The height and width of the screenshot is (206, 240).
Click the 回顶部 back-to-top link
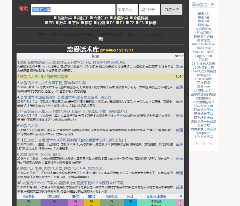203,143
